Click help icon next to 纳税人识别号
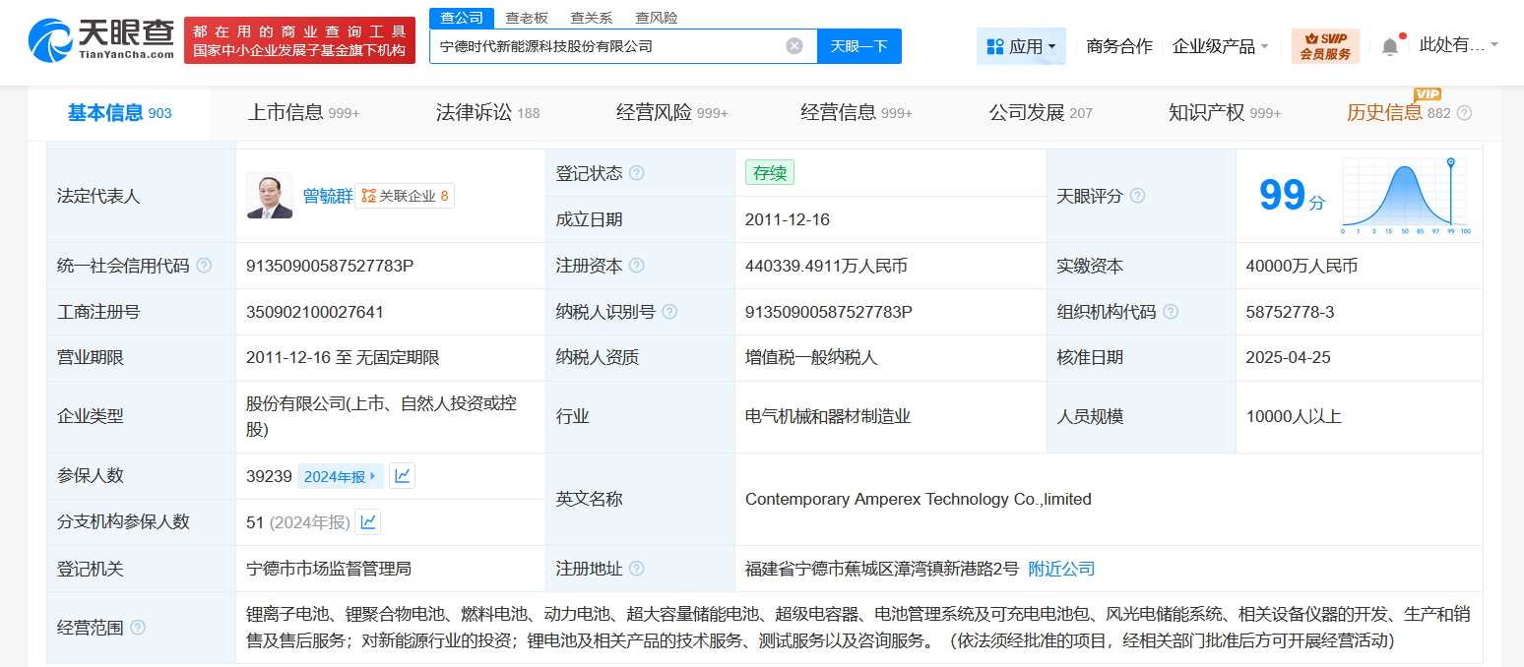The height and width of the screenshot is (667, 1524). 668,312
